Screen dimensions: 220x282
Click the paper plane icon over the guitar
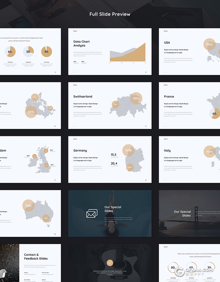(110, 263)
